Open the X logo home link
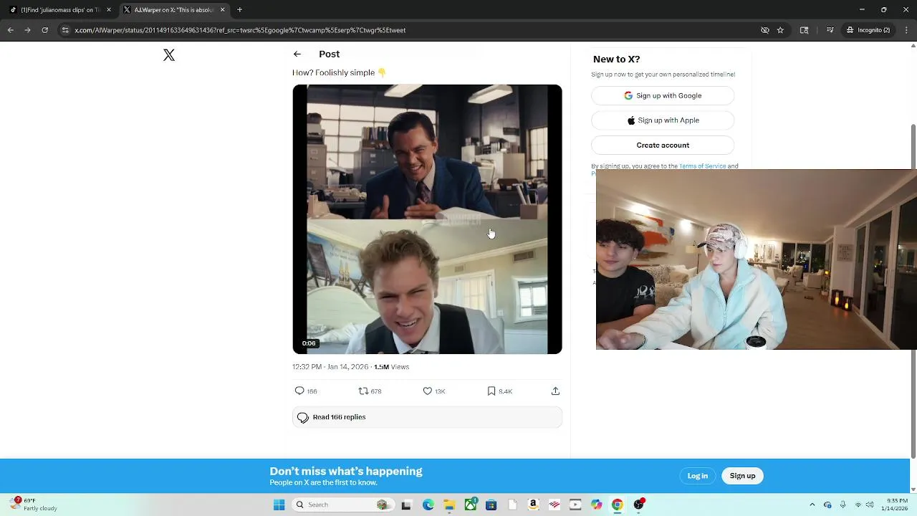917x516 pixels. point(169,55)
